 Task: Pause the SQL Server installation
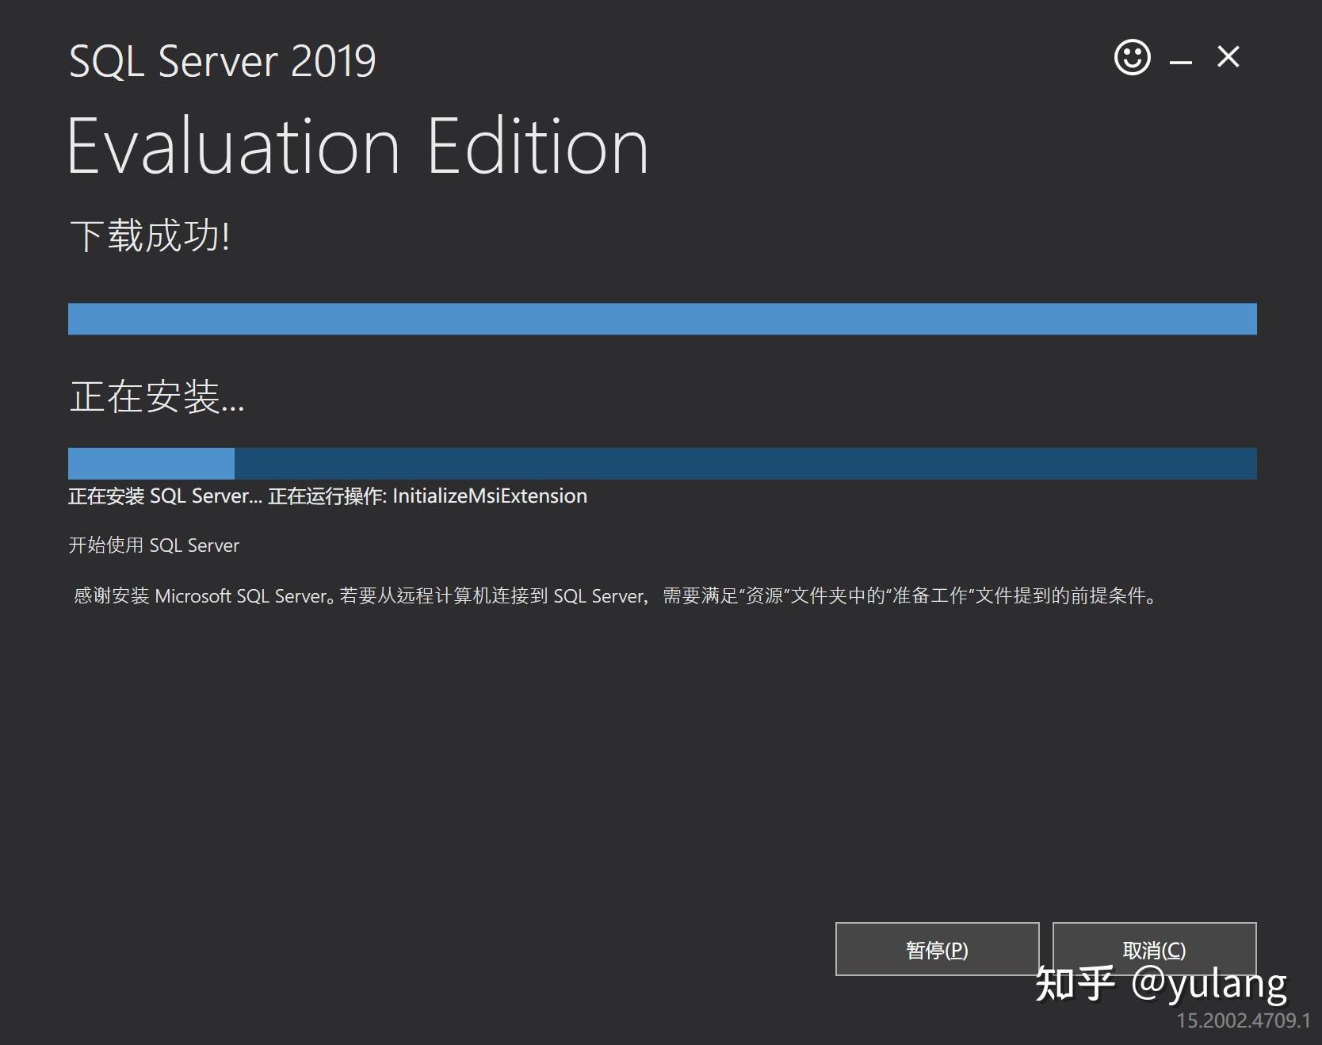938,948
